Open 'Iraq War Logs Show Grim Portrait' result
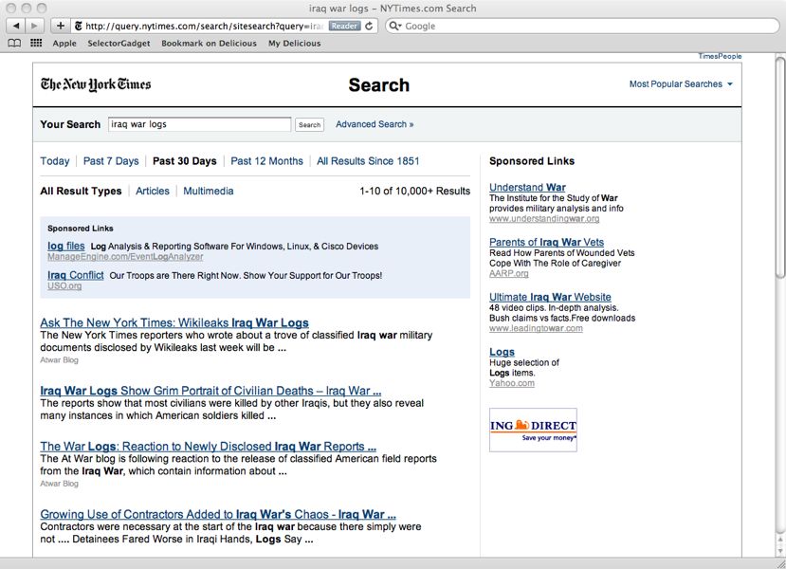The width and height of the screenshot is (786, 569). pyautogui.click(x=210, y=391)
